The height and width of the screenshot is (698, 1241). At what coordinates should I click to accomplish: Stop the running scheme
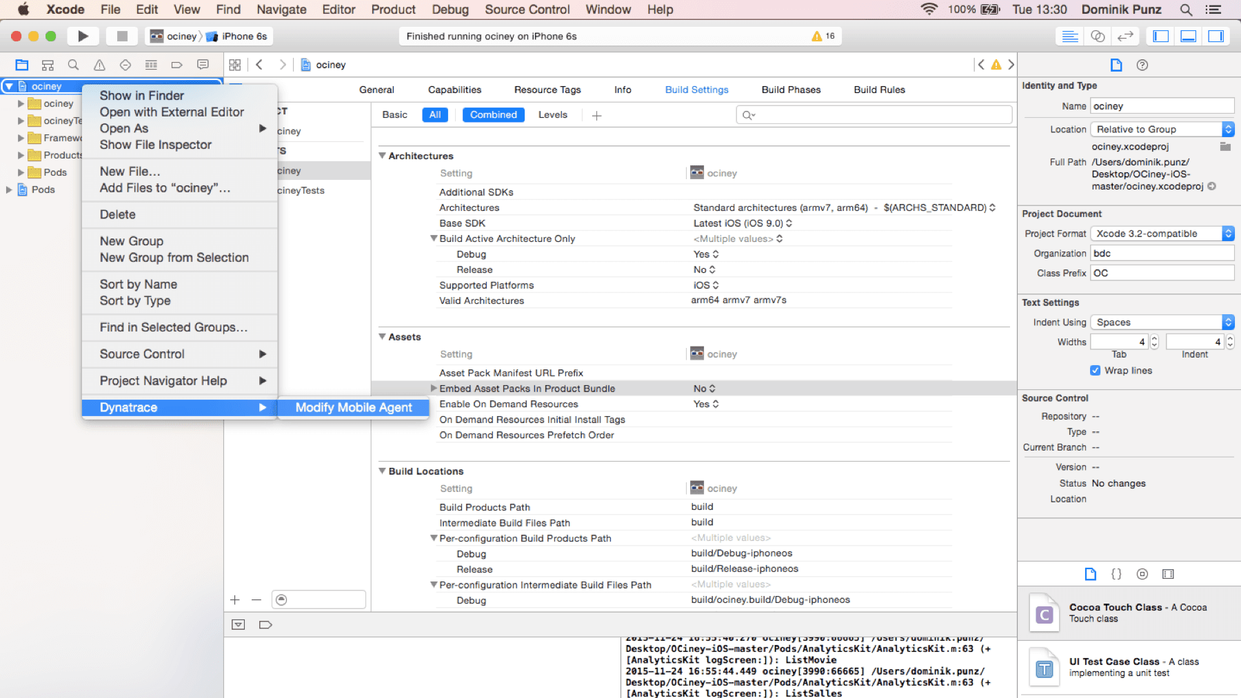[122, 36]
